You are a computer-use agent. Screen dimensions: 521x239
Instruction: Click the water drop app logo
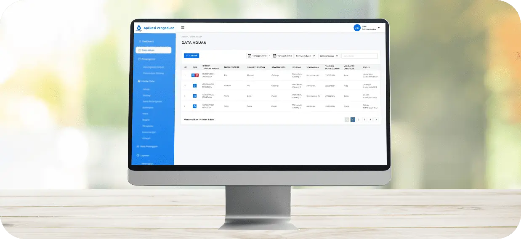tap(139, 28)
